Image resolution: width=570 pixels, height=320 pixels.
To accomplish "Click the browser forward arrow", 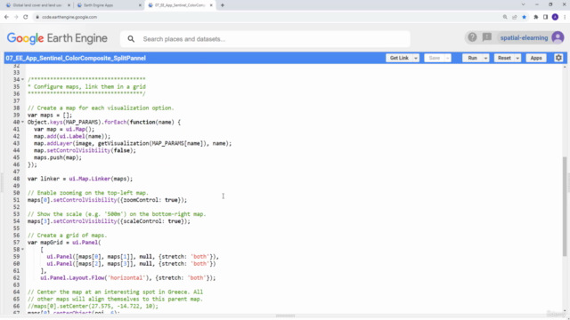I will [16, 17].
